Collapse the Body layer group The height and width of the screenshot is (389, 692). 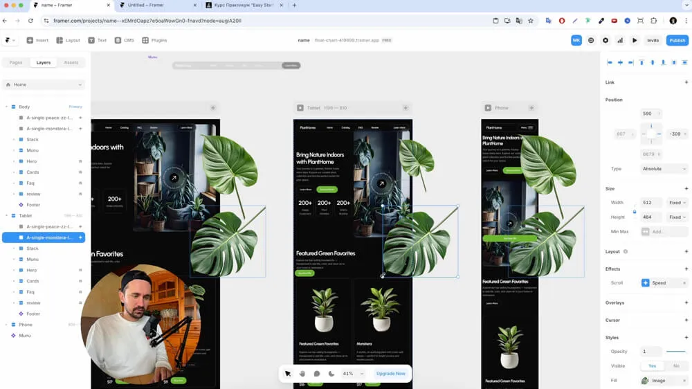tap(7, 107)
